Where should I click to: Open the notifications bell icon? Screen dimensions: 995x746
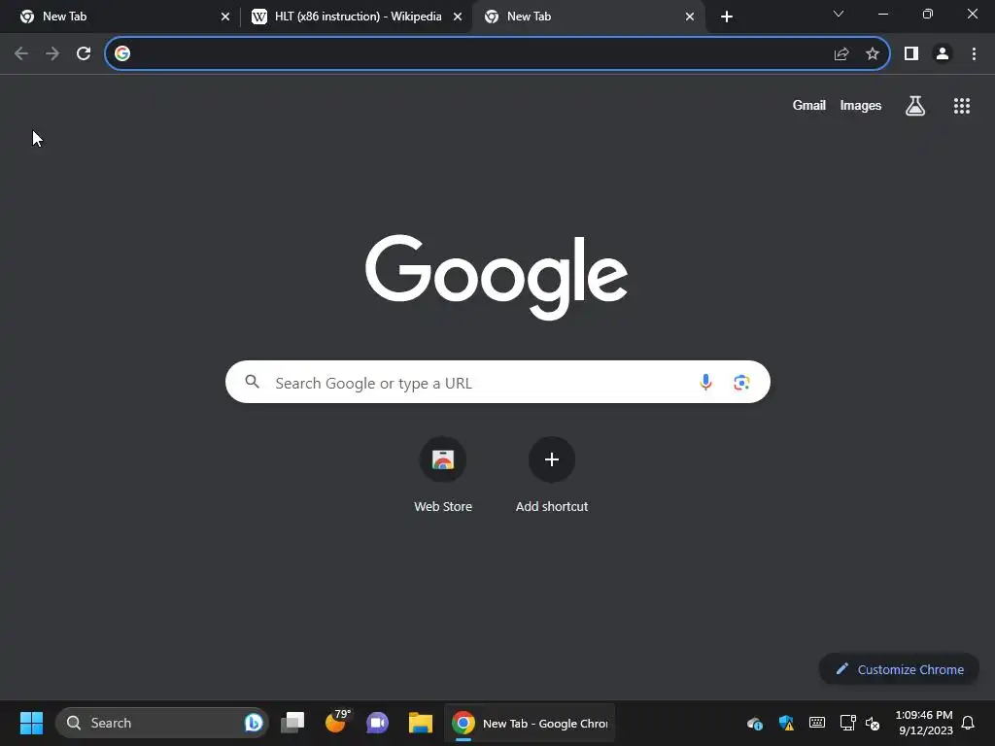pos(969,723)
